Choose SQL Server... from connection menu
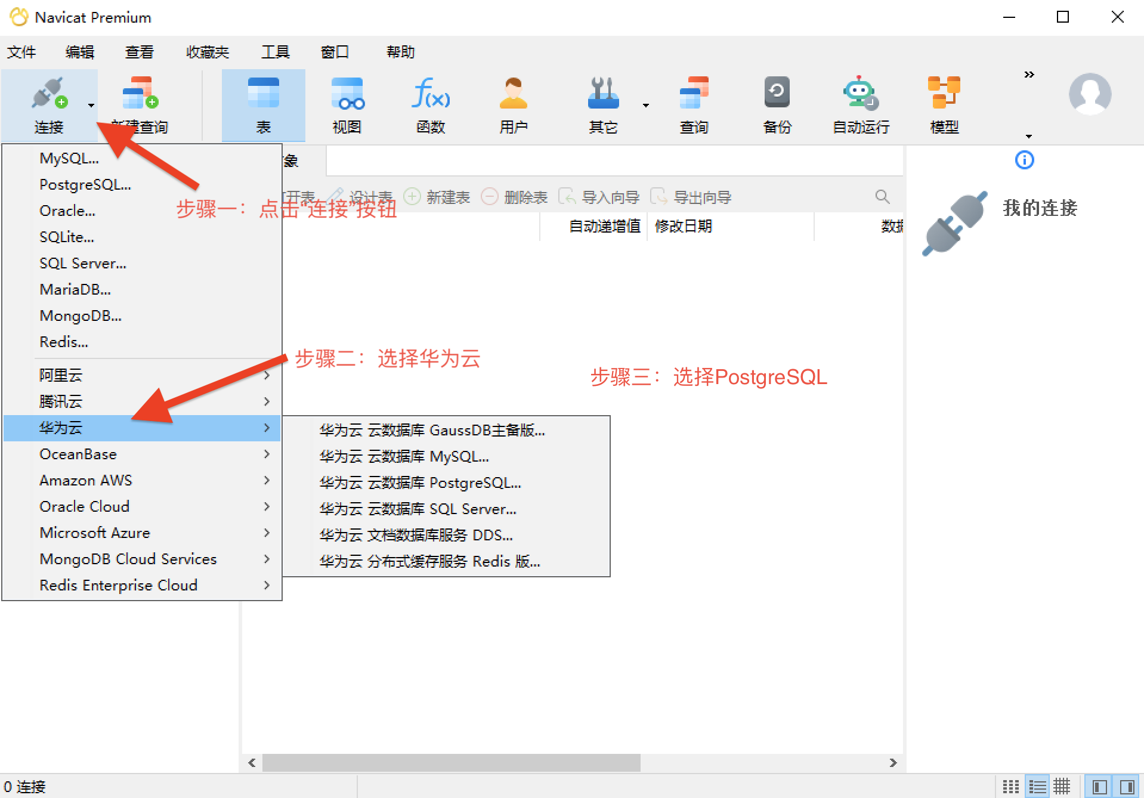 coord(142,263)
